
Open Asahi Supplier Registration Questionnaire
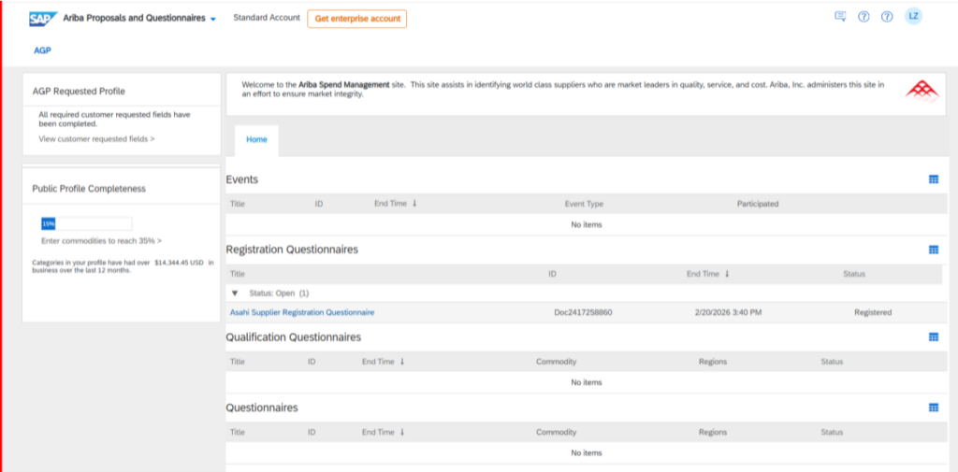tap(302, 312)
